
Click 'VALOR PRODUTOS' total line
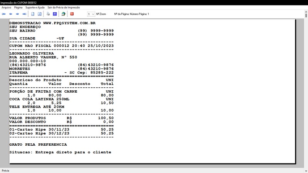[62, 118]
